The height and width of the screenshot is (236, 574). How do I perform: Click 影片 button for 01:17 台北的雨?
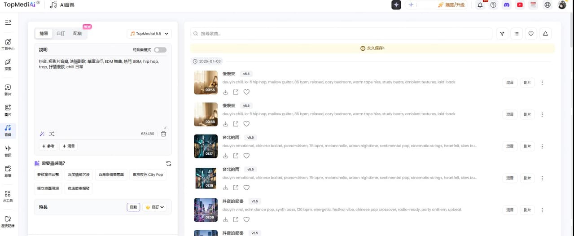(x=527, y=146)
